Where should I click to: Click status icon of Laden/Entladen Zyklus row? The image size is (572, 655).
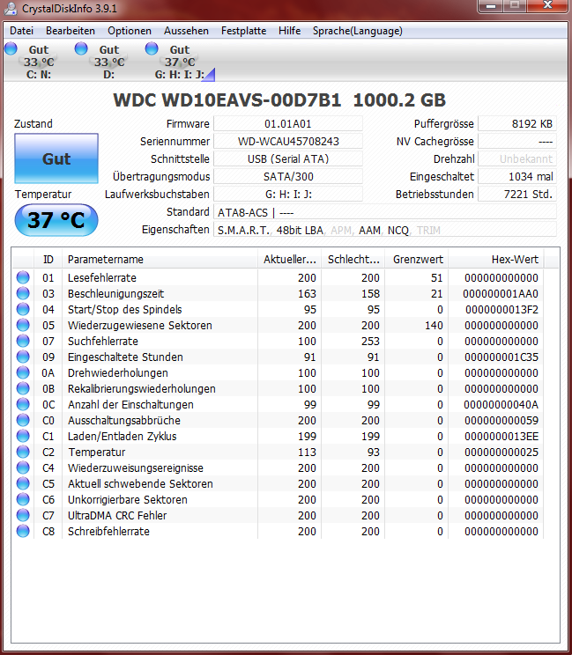(x=23, y=437)
